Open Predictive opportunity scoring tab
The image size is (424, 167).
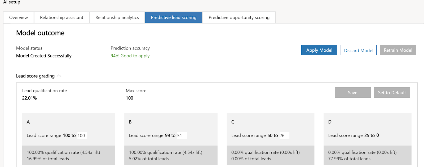239,17
